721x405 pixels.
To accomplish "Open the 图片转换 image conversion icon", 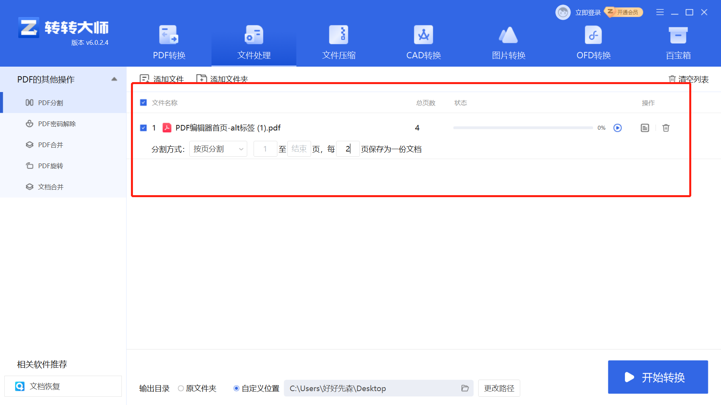I will 508,35.
